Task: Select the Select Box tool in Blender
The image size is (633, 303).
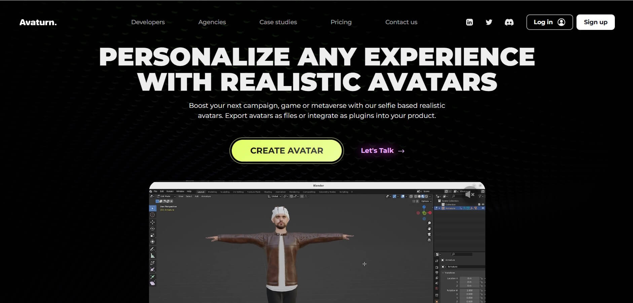Action: point(152,208)
